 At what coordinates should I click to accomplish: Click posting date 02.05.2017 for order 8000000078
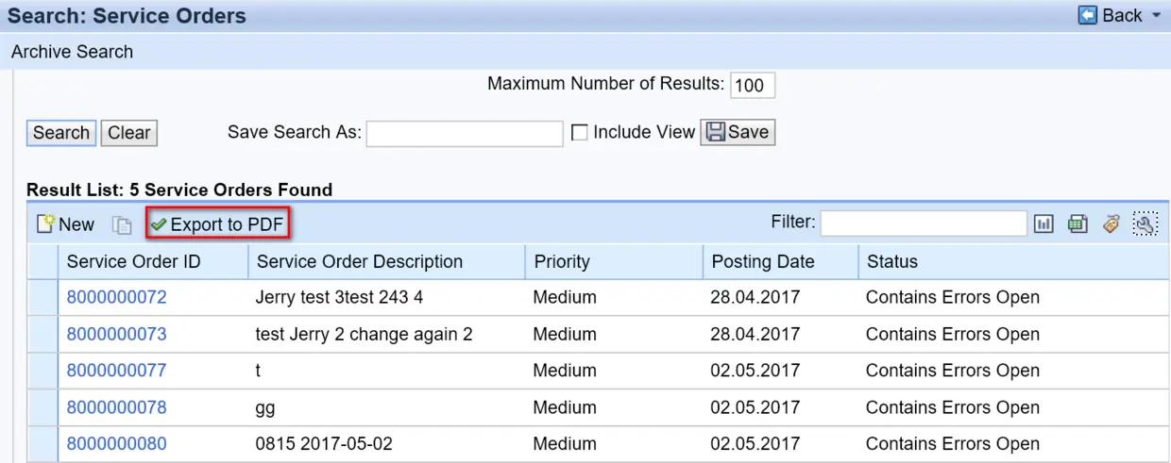click(755, 407)
